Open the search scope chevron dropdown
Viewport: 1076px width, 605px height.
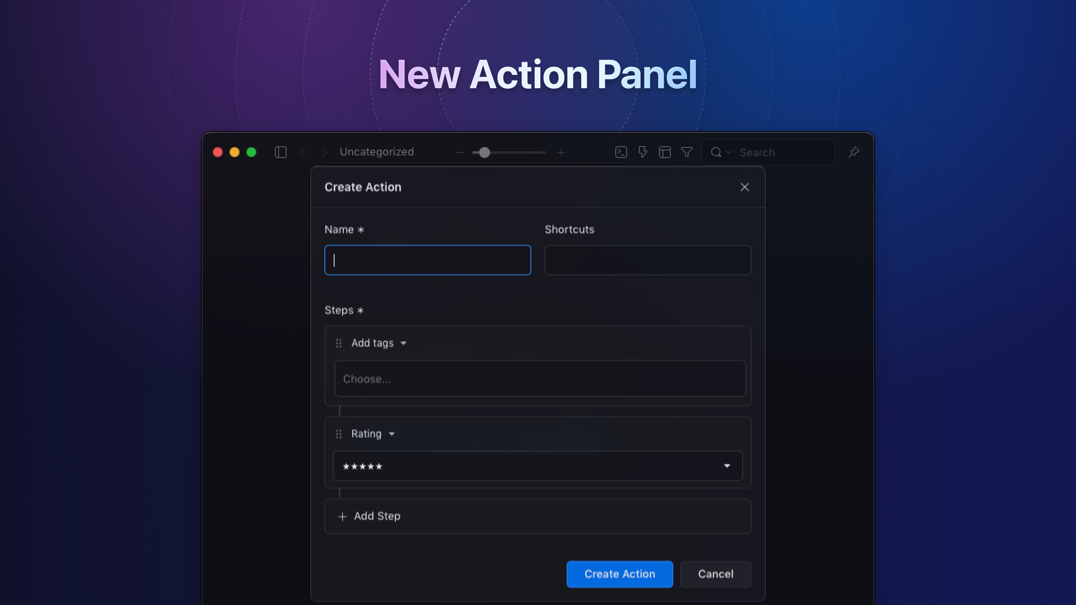click(x=730, y=152)
